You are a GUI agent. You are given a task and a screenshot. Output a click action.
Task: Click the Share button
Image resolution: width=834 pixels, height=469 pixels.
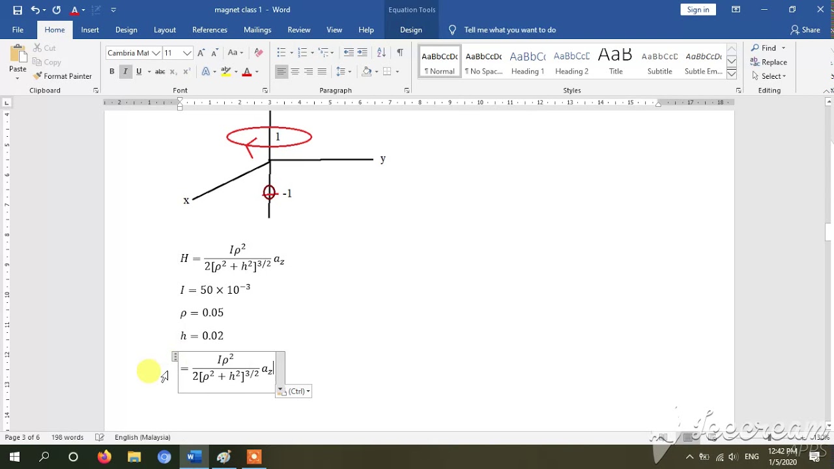coord(805,30)
